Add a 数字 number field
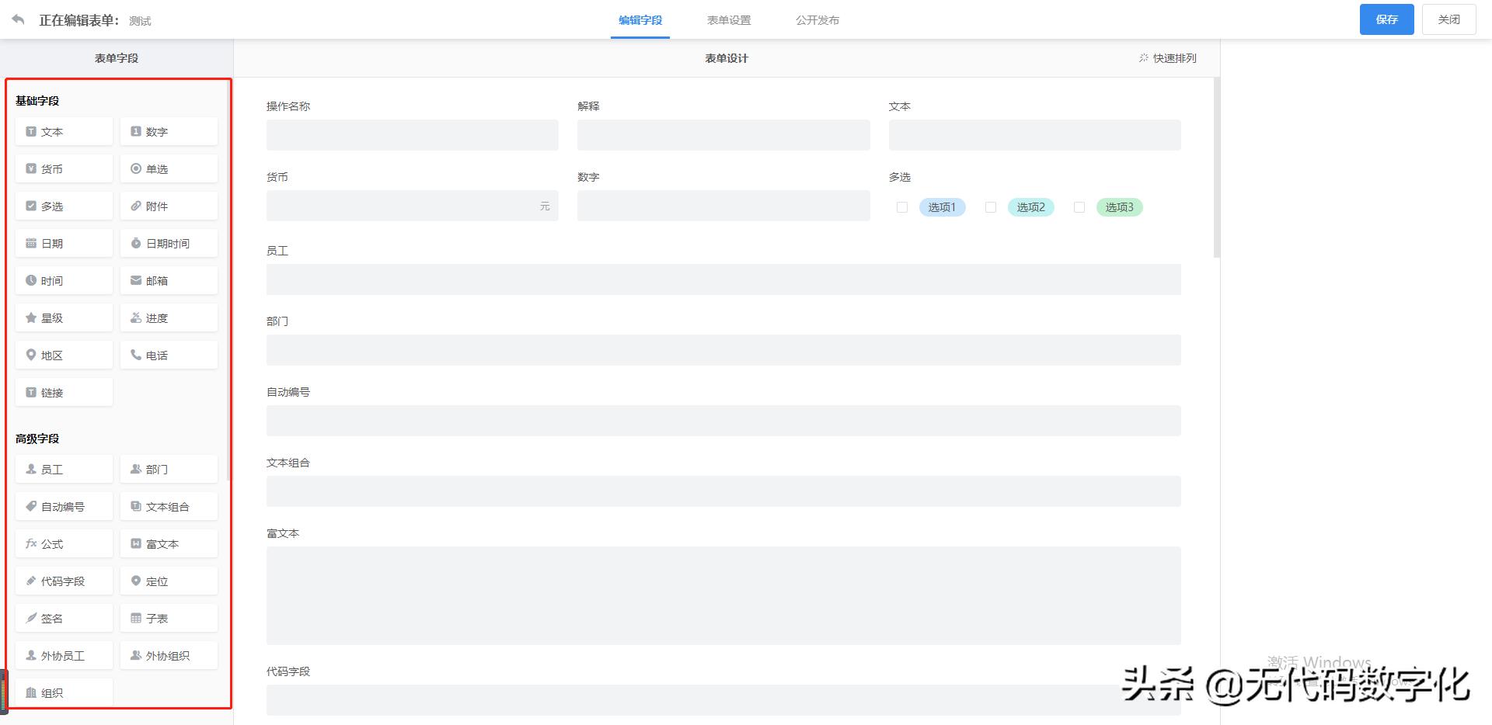The image size is (1492, 725). coord(169,132)
